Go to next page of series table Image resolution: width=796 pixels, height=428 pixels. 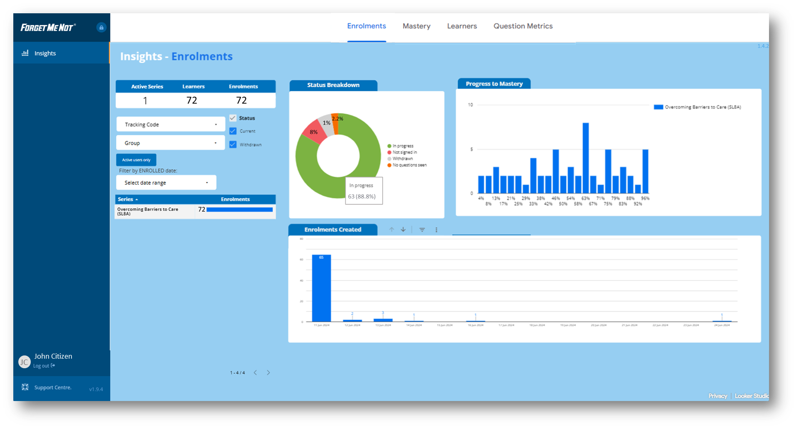[269, 372]
